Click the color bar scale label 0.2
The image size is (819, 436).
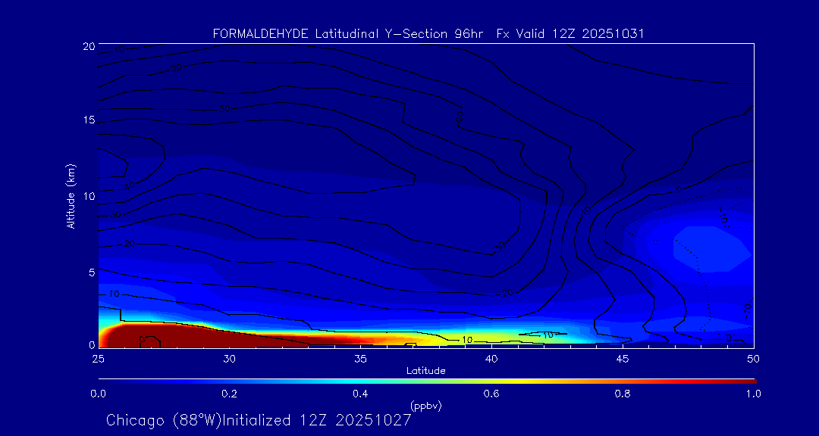(x=229, y=394)
